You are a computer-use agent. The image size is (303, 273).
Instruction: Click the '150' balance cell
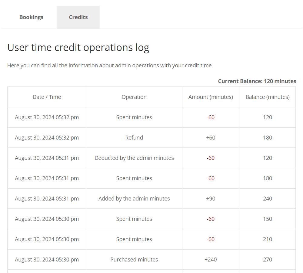[x=268, y=219]
